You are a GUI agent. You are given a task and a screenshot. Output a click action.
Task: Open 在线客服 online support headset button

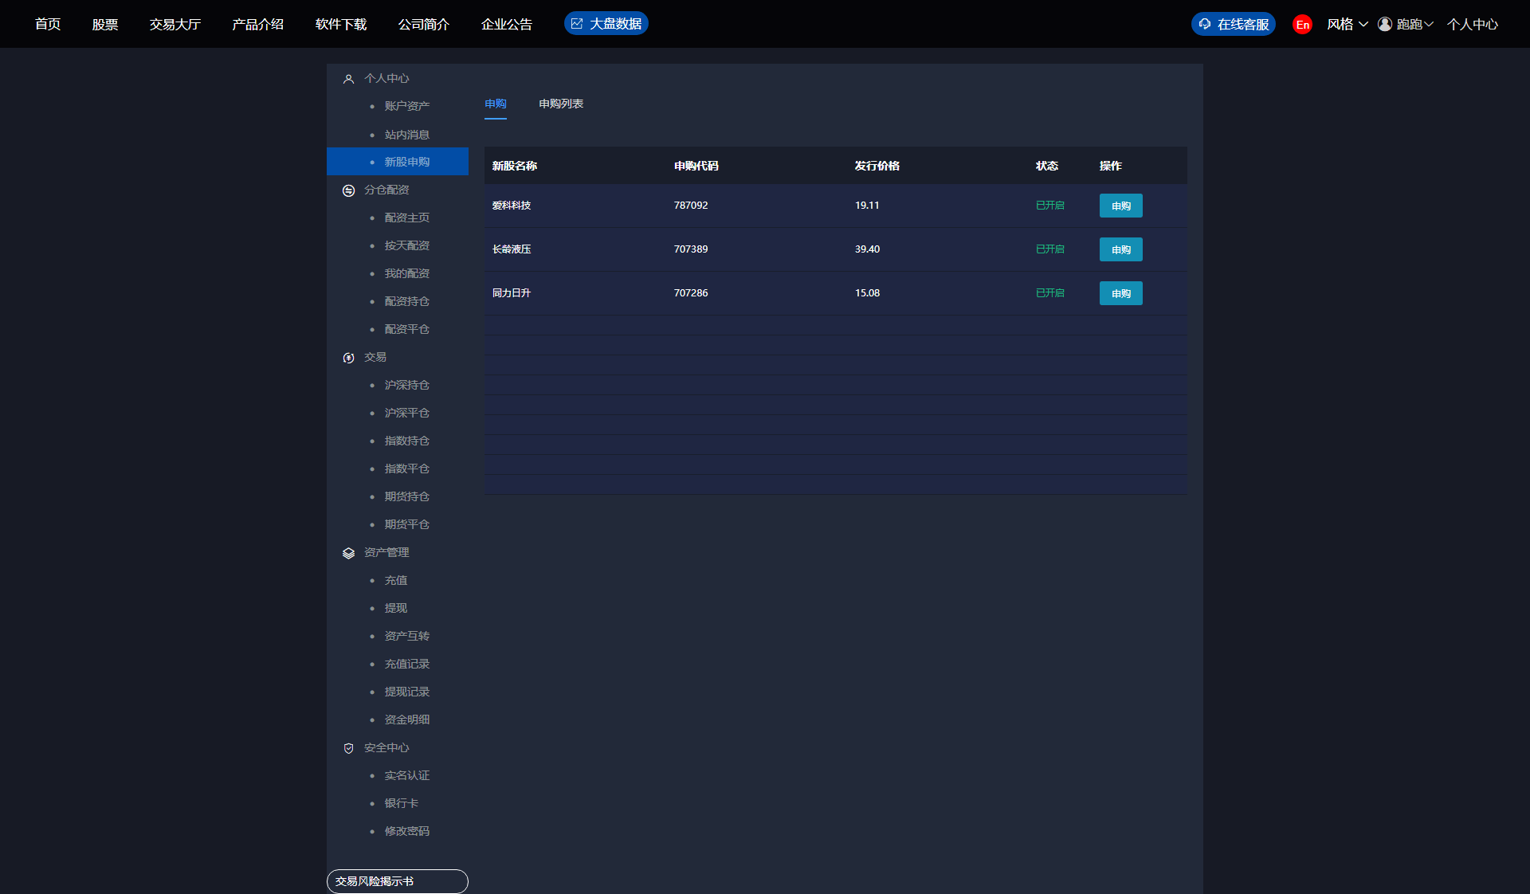point(1233,25)
